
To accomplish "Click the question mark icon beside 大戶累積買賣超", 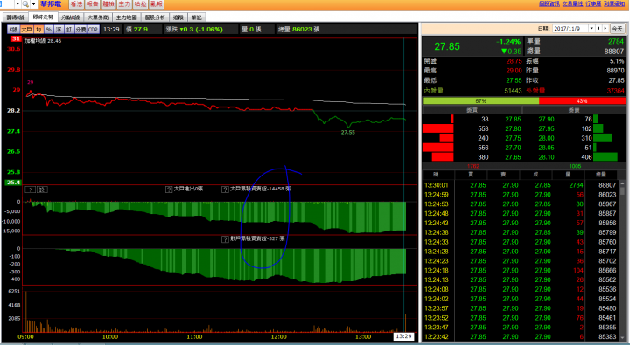I will tap(225, 190).
